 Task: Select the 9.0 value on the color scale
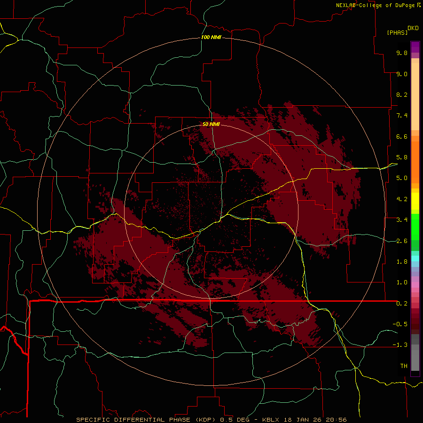[x=402, y=74]
